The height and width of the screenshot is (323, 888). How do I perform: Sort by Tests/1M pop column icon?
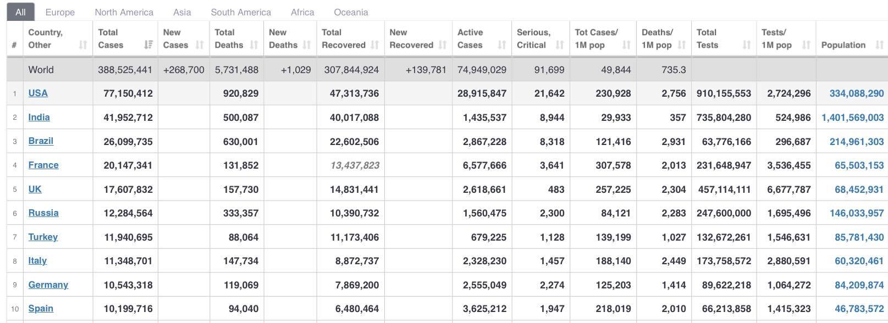[x=806, y=45]
